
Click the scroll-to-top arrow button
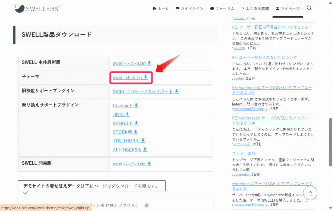click(x=310, y=193)
